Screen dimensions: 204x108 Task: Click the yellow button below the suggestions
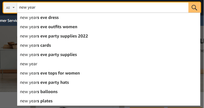[146, 107]
